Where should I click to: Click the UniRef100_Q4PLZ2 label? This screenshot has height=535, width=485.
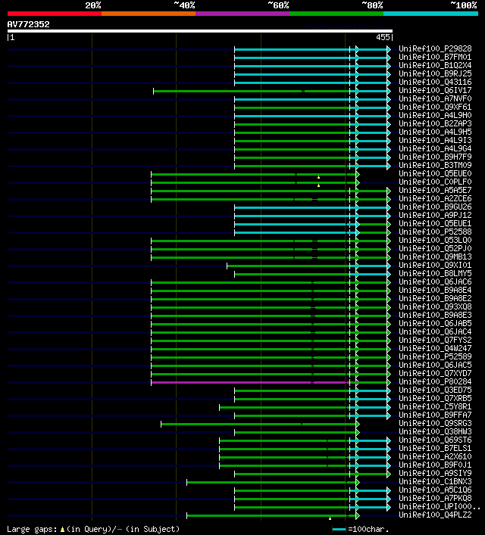click(435, 515)
